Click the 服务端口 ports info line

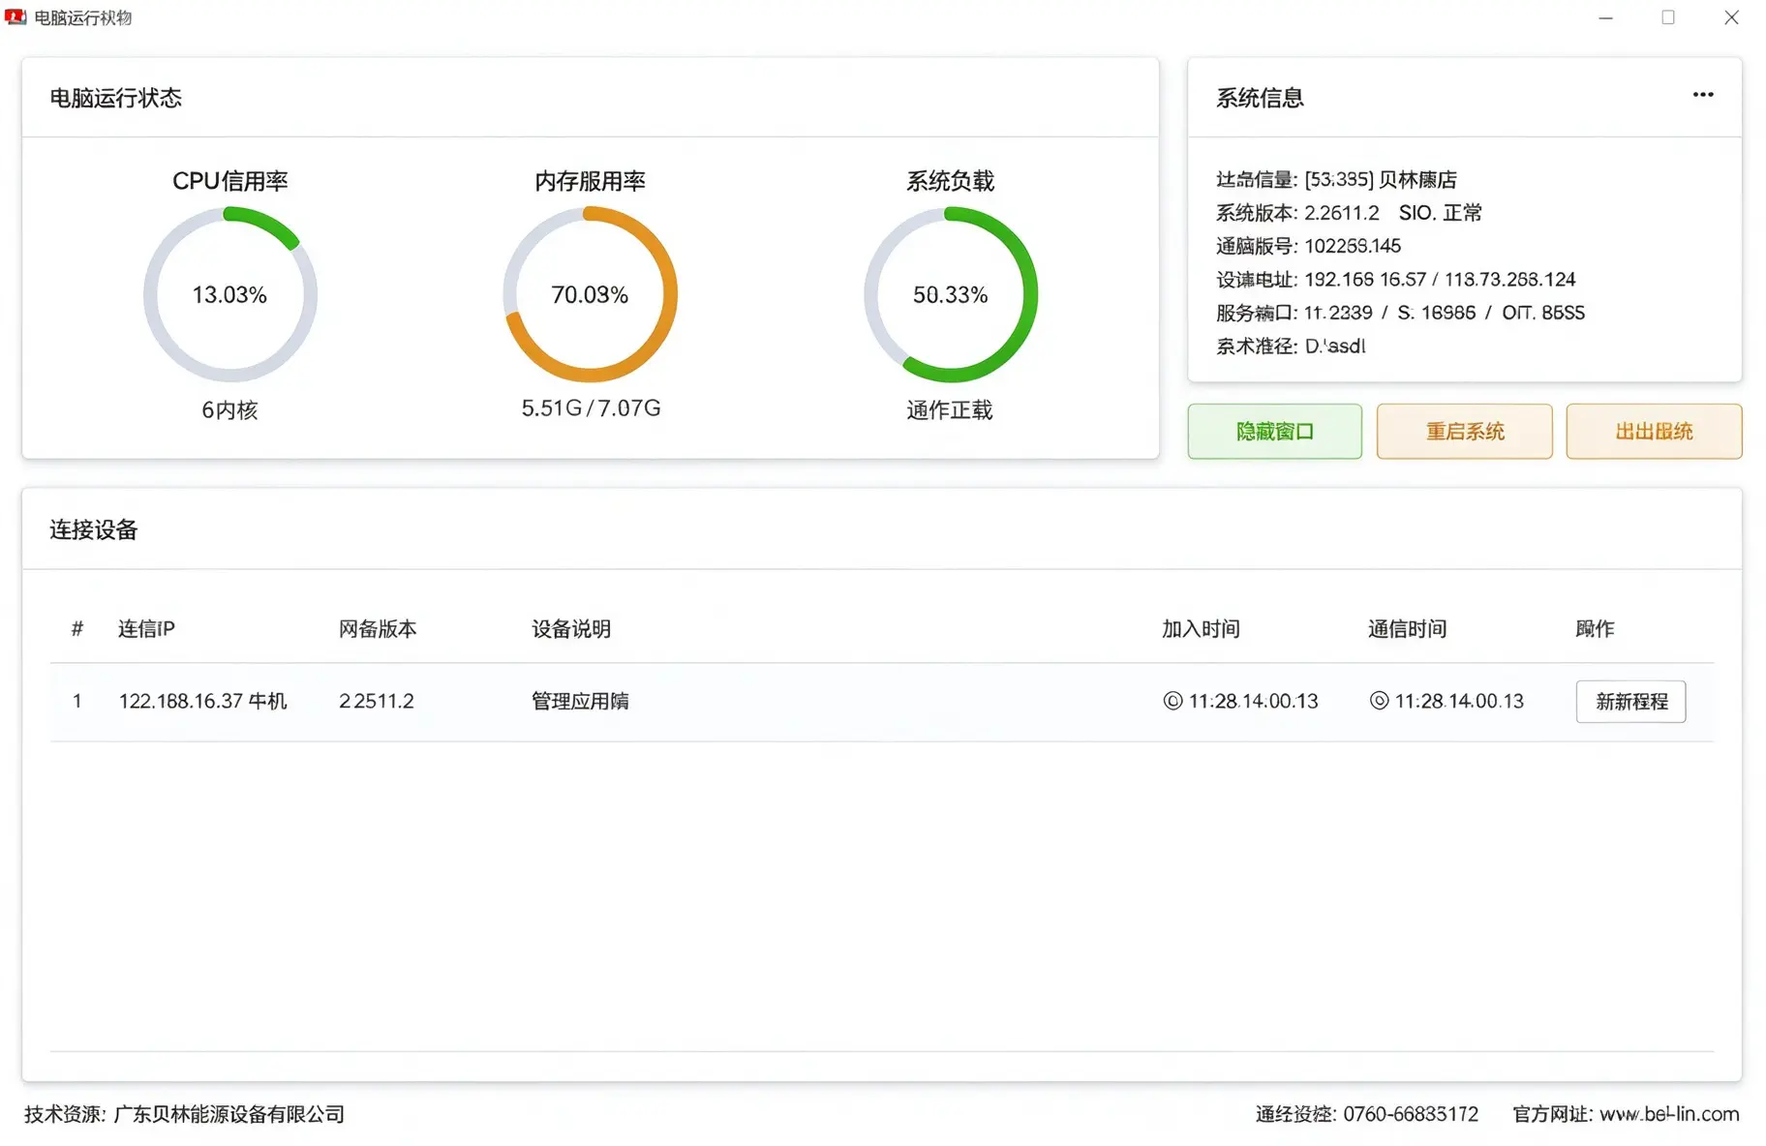point(1400,313)
